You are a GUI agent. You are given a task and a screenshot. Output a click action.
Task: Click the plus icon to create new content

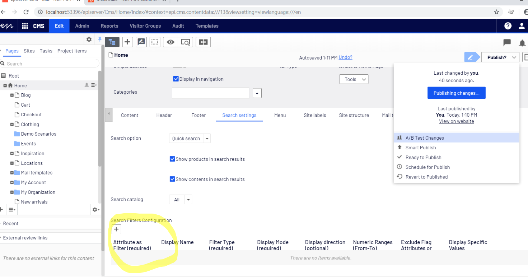point(127,42)
